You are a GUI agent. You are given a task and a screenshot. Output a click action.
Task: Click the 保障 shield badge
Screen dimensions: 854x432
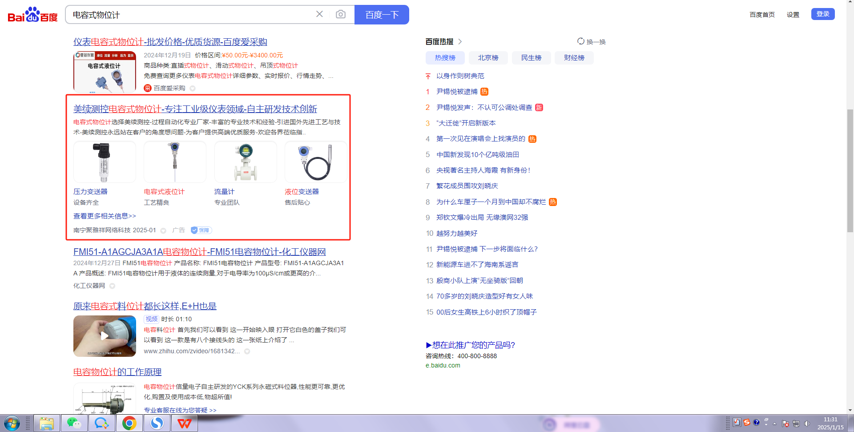201,230
